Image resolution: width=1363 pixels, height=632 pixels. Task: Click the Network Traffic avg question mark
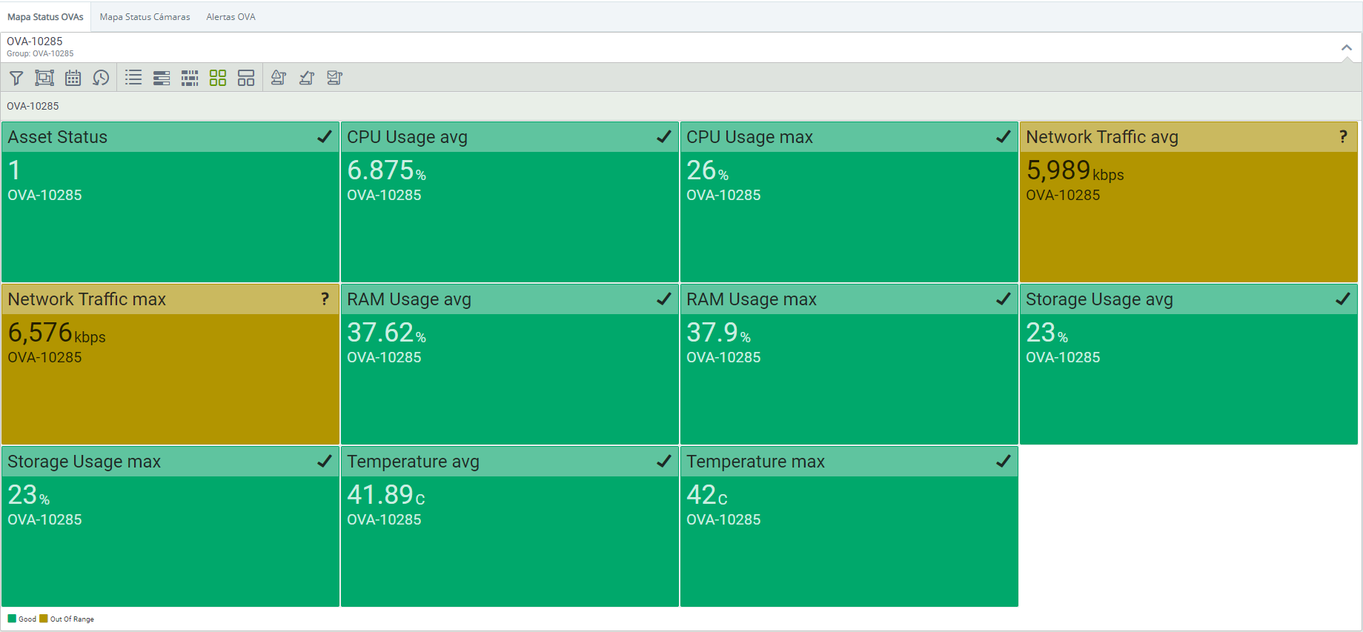[1342, 137]
